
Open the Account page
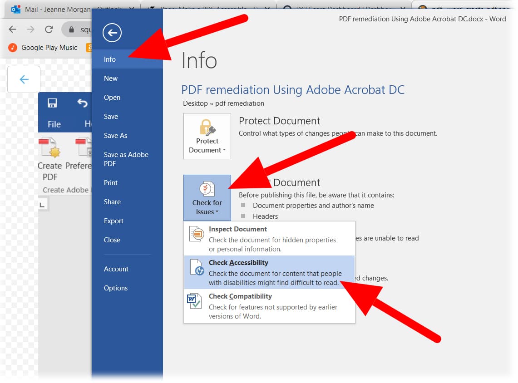pyautogui.click(x=127, y=269)
